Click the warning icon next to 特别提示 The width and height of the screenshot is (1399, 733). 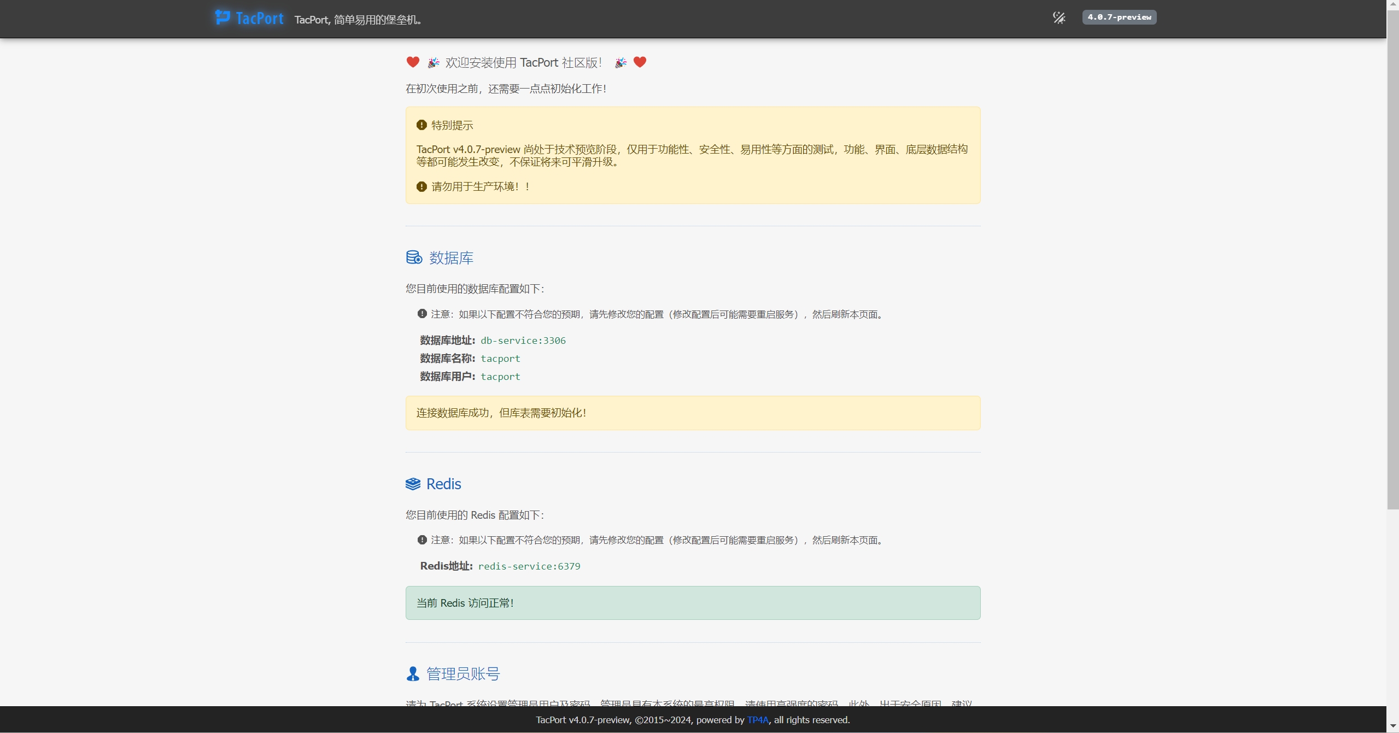coord(422,125)
